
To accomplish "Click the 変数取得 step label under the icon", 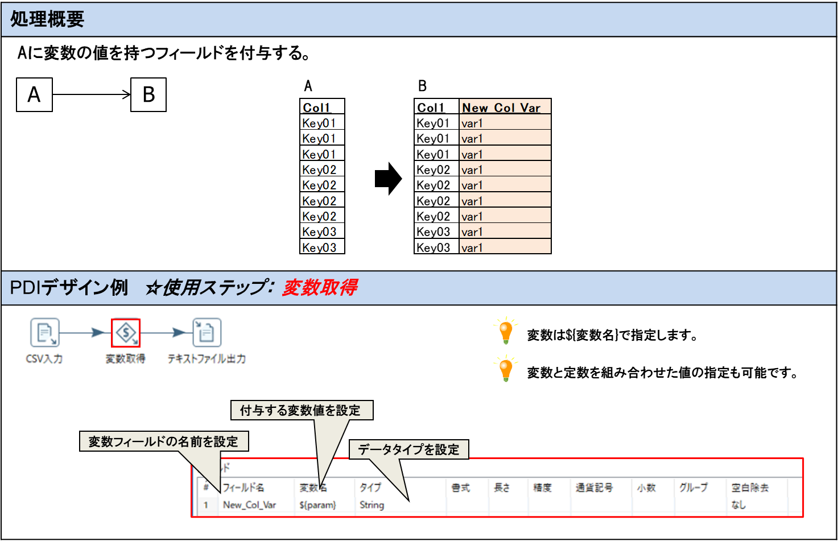I will [x=125, y=359].
